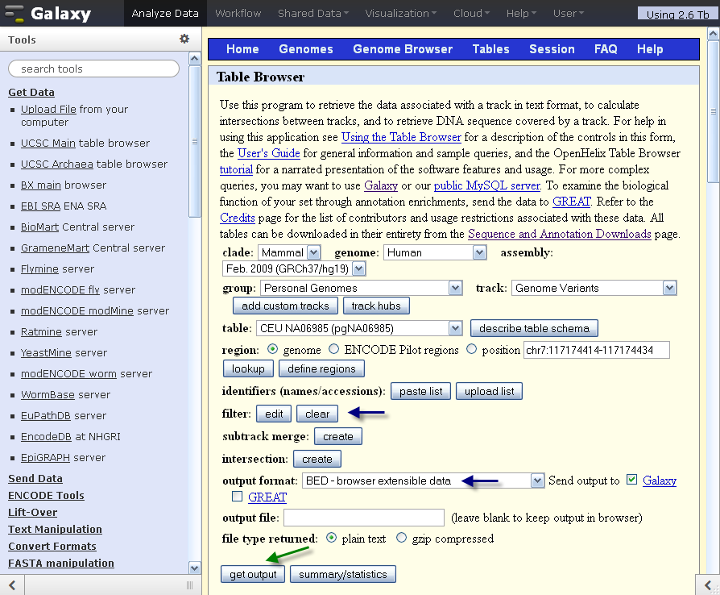720x595 pixels.
Task: Create an intersection
Action: tap(317, 459)
